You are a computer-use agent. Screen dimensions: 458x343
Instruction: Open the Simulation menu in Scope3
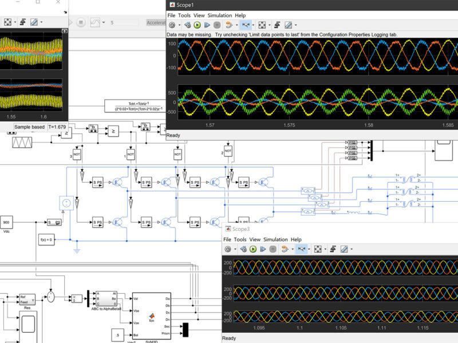click(275, 240)
